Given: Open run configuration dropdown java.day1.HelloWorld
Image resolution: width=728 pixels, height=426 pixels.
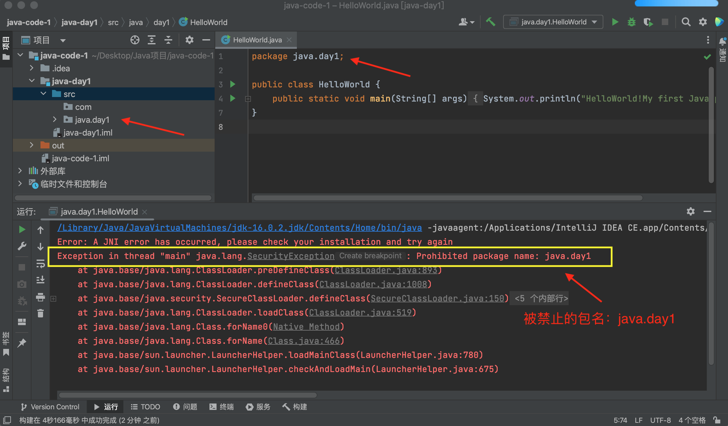Looking at the screenshot, I should pyautogui.click(x=553, y=22).
